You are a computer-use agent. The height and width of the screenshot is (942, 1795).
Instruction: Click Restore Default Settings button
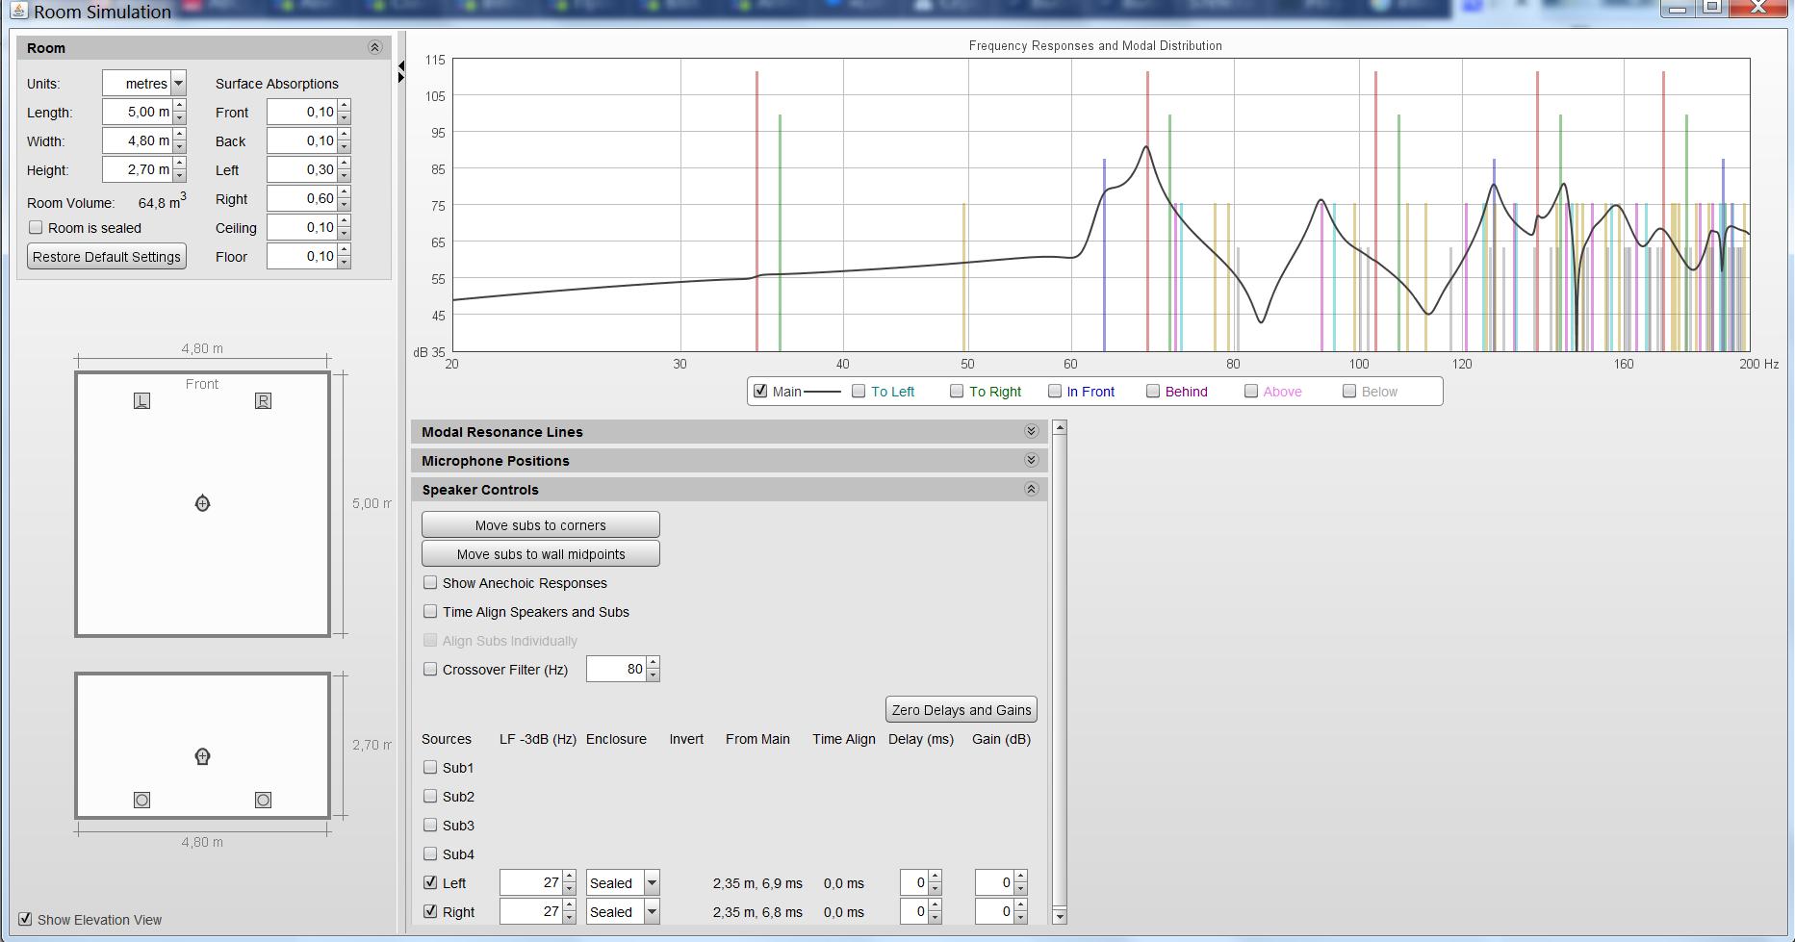coord(107,257)
